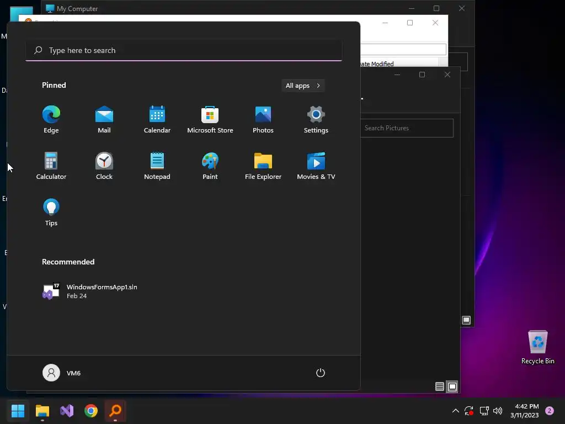Screen dimensions: 565x424
Task: Click the My Computer window title
Action: point(77,9)
